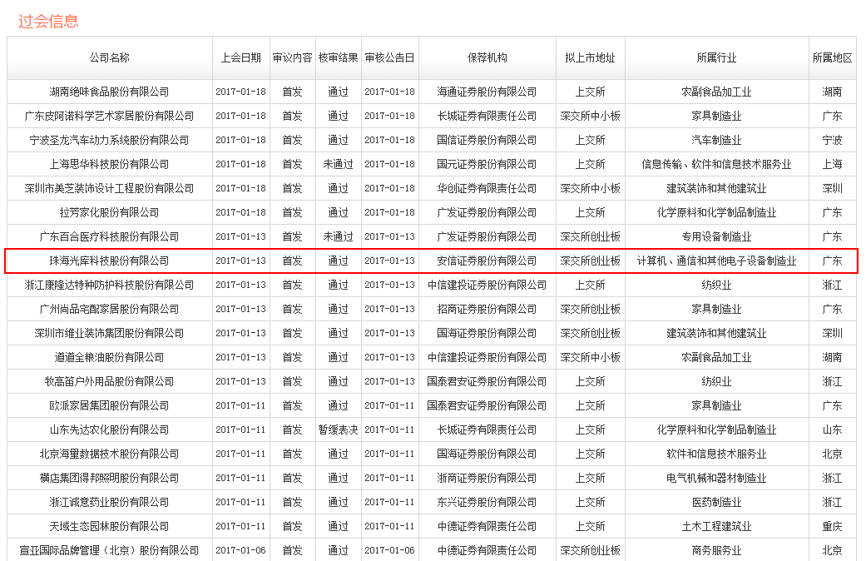The height and width of the screenshot is (561, 866).
Task: Select the 计算机、通信和其他电子设备制造业 industry cell
Action: tap(716, 261)
